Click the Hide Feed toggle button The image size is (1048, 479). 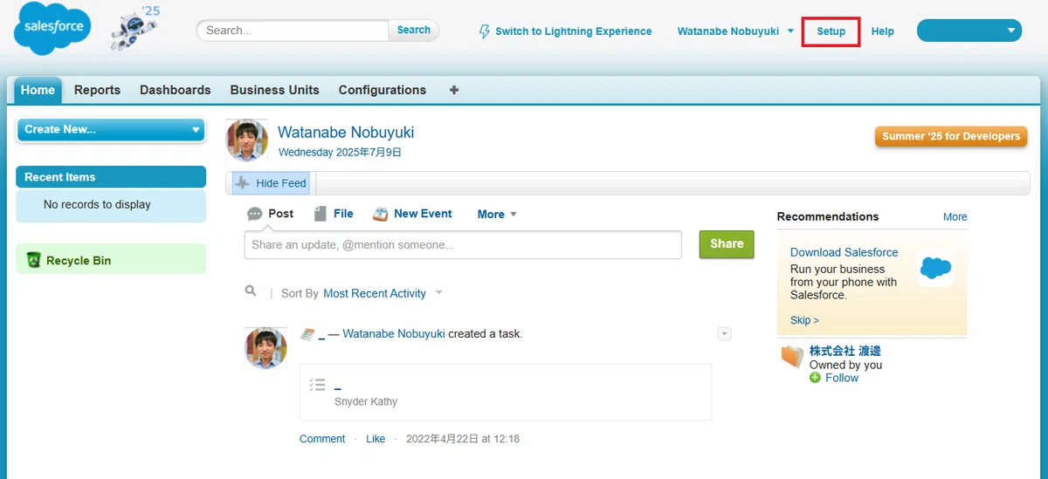(271, 183)
